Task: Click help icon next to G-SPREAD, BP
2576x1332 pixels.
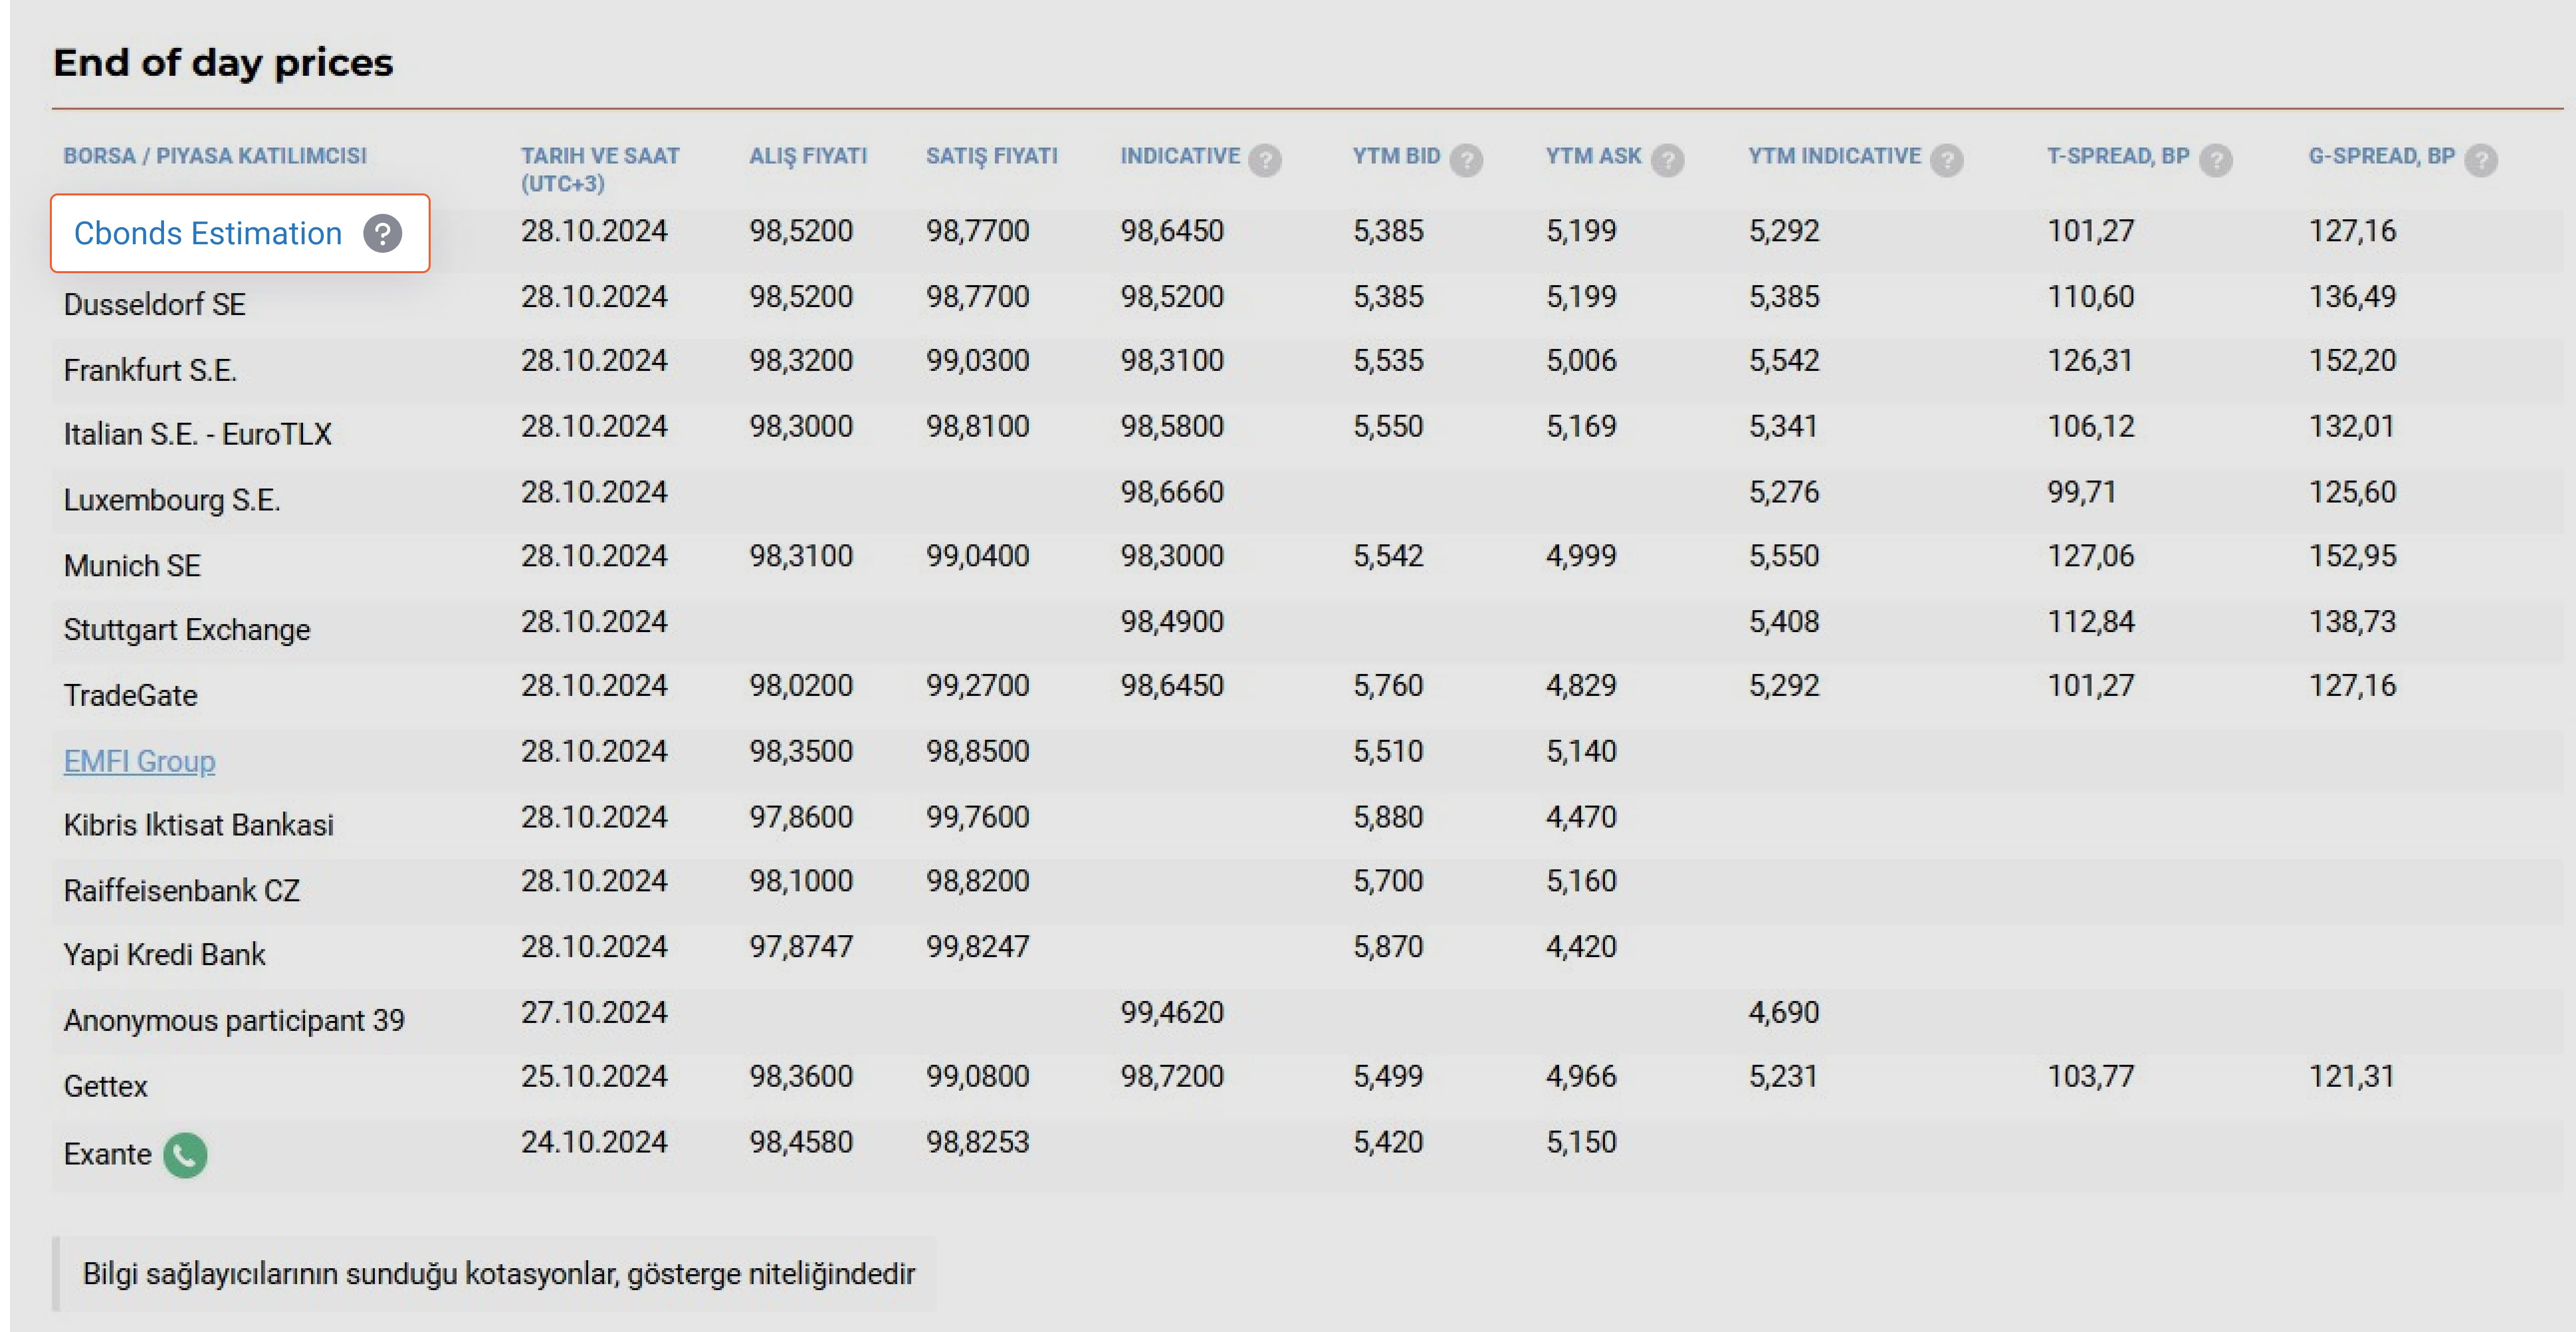Action: click(x=2480, y=159)
